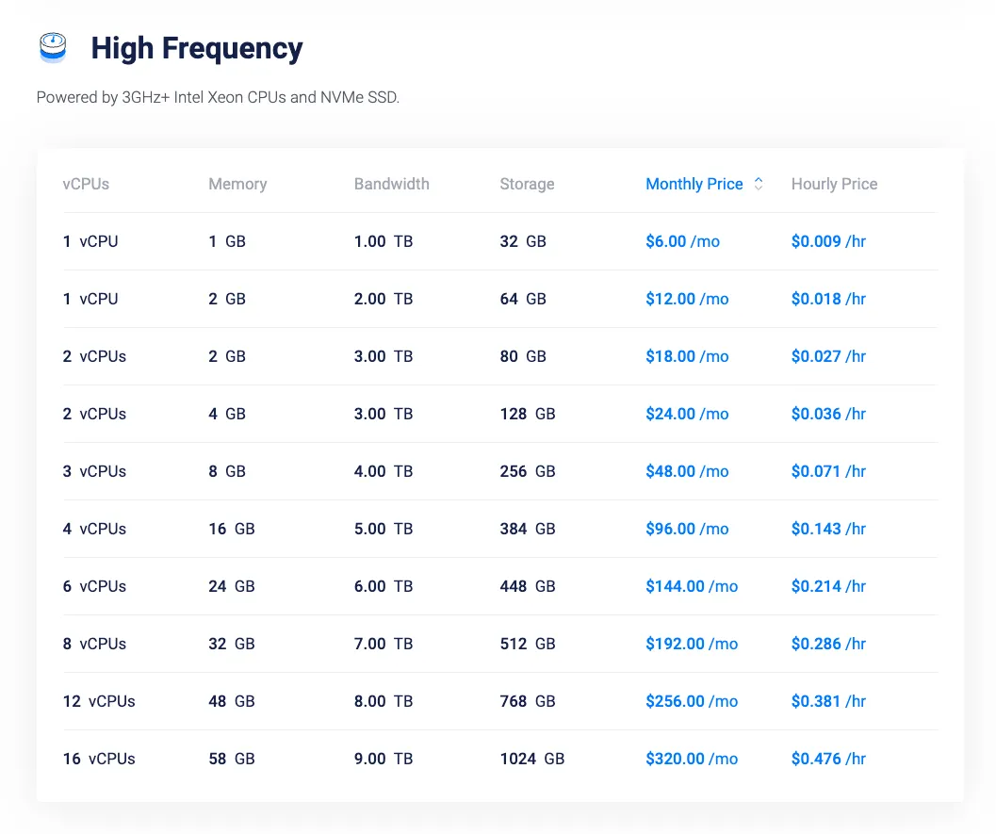Click the 'Powered by 3GHz+ Intel Xeon' description
The image size is (996, 834).
point(218,97)
